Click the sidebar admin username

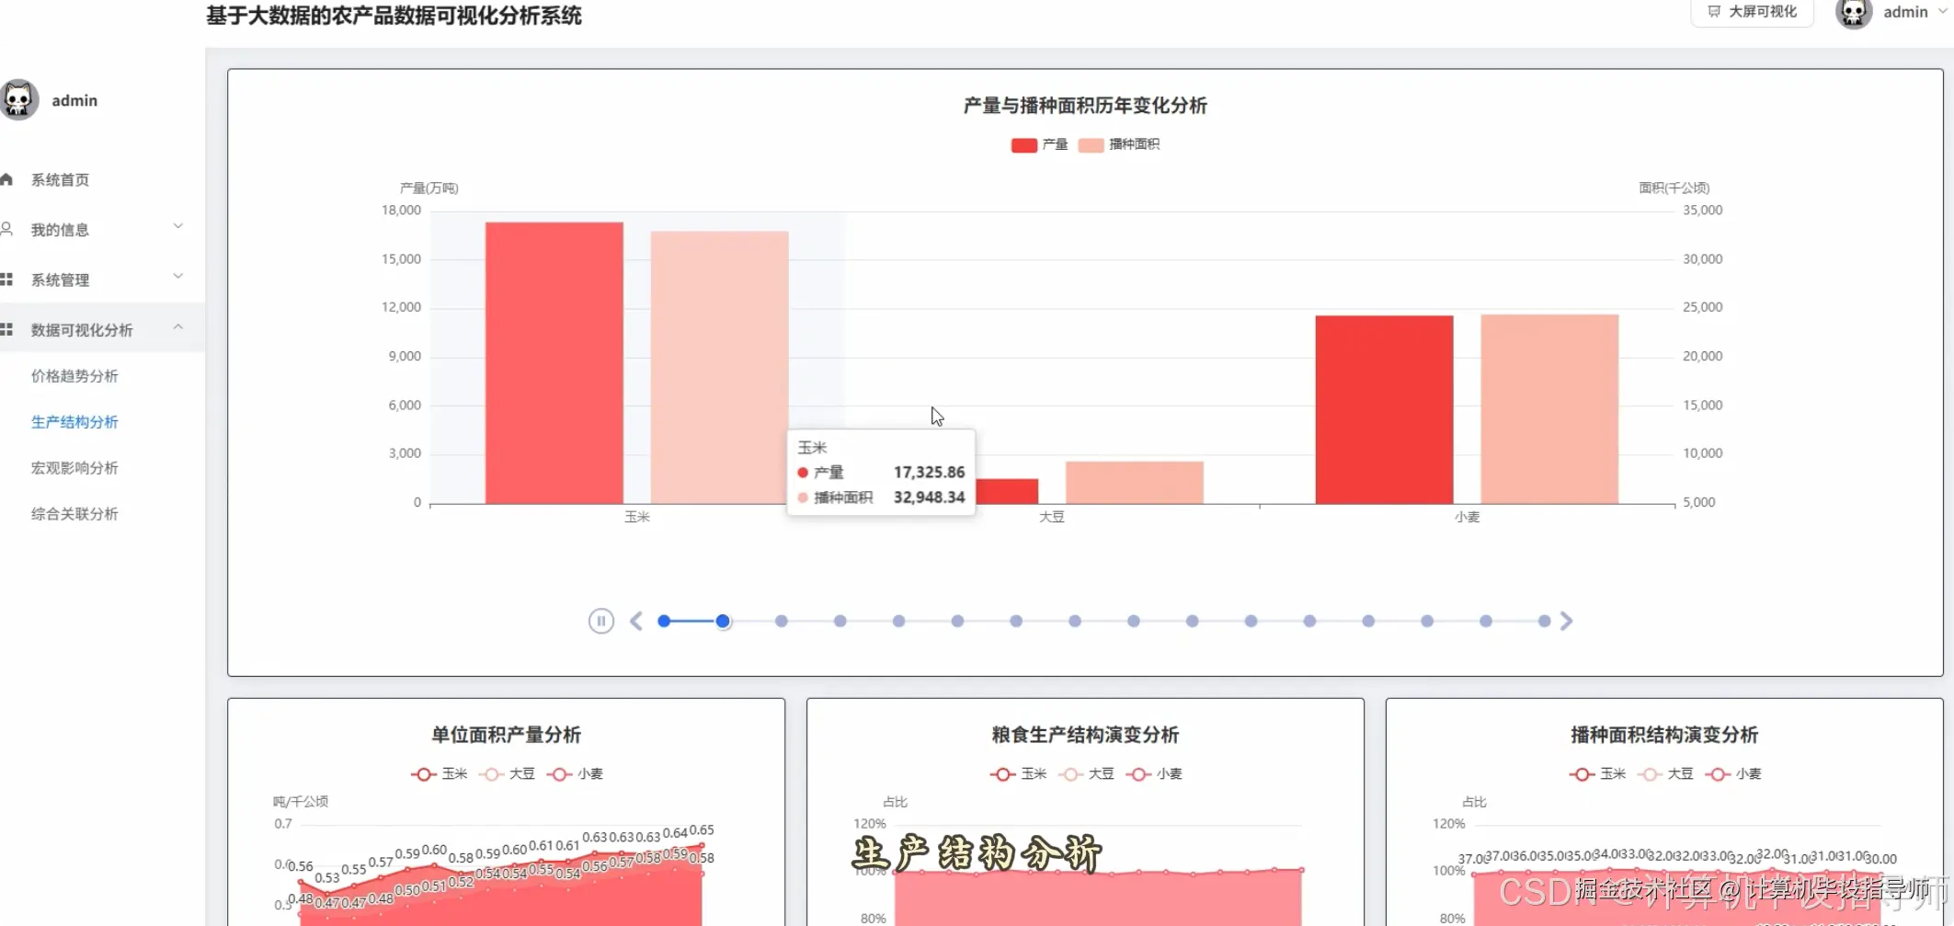[74, 101]
